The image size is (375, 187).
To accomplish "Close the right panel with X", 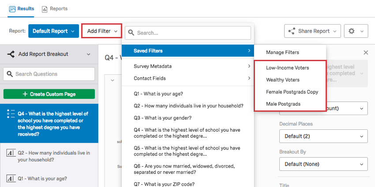I will (x=366, y=52).
